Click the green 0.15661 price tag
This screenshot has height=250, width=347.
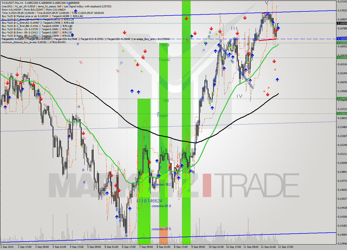click(x=342, y=113)
